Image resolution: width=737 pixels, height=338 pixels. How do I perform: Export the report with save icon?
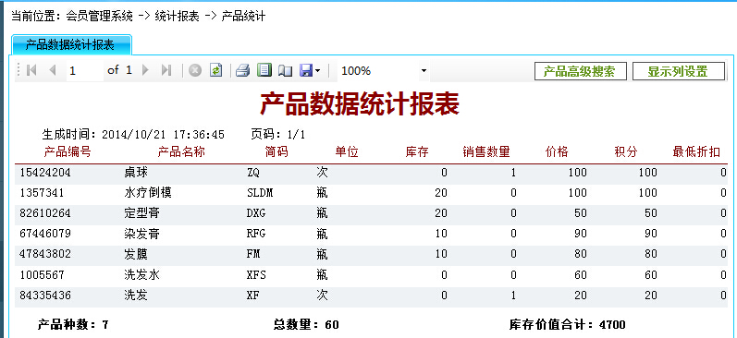click(x=306, y=71)
